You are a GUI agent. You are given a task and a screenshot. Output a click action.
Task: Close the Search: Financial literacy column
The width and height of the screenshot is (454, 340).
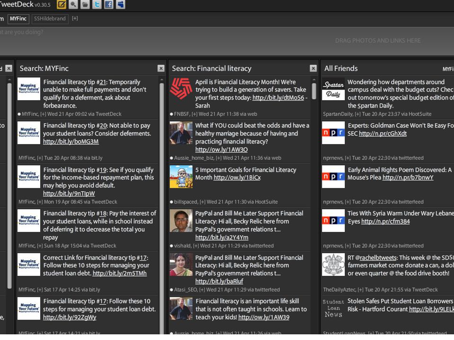click(313, 68)
